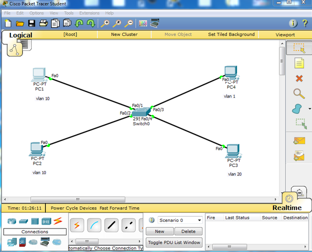Viewport: 312px width, 252px height.
Task: Select Switches device category
Action: tap(23, 221)
